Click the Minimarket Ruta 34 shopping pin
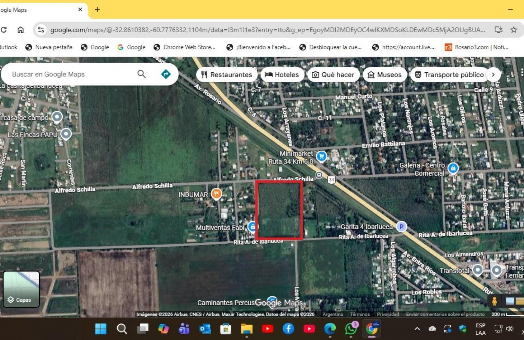 [x=321, y=156]
